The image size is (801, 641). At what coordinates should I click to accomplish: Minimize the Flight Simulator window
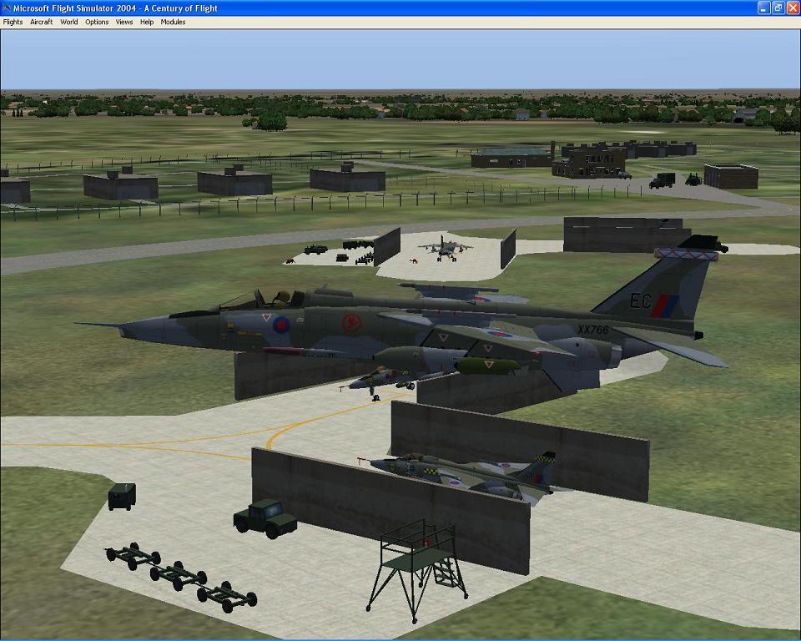click(x=763, y=8)
